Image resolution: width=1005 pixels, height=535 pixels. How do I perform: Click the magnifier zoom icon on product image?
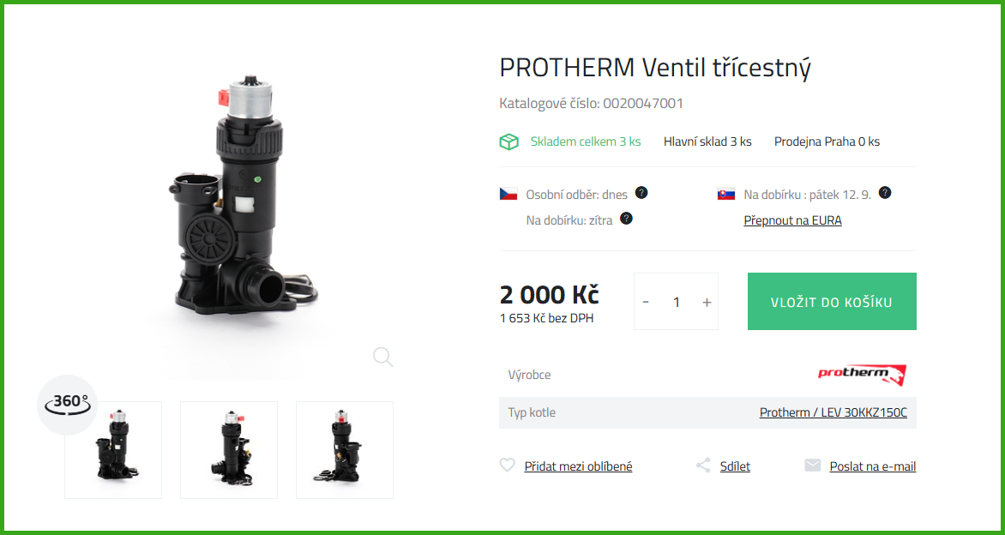coord(382,357)
